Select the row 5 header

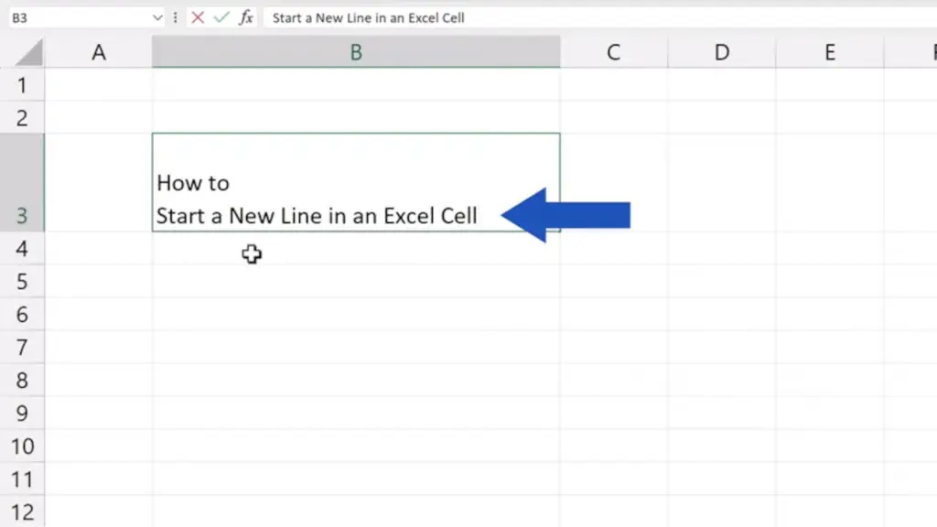(x=22, y=281)
